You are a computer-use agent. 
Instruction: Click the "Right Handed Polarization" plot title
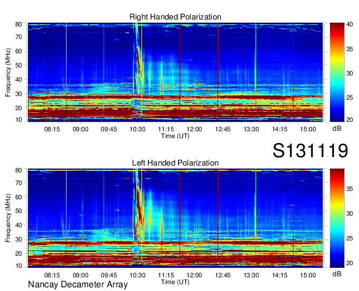(x=175, y=17)
